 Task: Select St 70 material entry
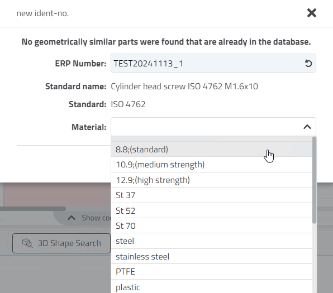(x=212, y=225)
